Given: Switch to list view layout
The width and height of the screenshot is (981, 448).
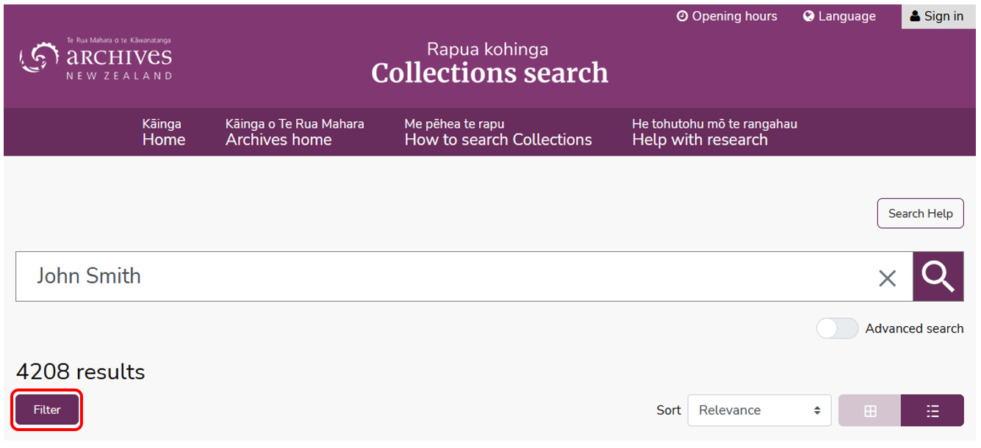Looking at the screenshot, I should tap(933, 411).
